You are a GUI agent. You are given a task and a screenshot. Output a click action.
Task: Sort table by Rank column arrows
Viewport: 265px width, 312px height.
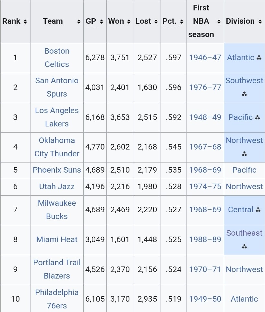coord(25,21)
